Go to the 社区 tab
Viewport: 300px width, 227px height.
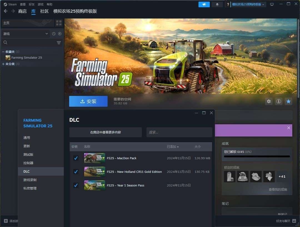44,11
